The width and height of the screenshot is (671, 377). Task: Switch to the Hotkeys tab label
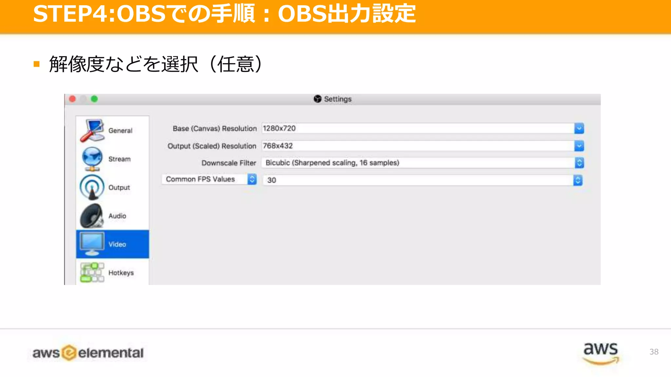pos(121,273)
